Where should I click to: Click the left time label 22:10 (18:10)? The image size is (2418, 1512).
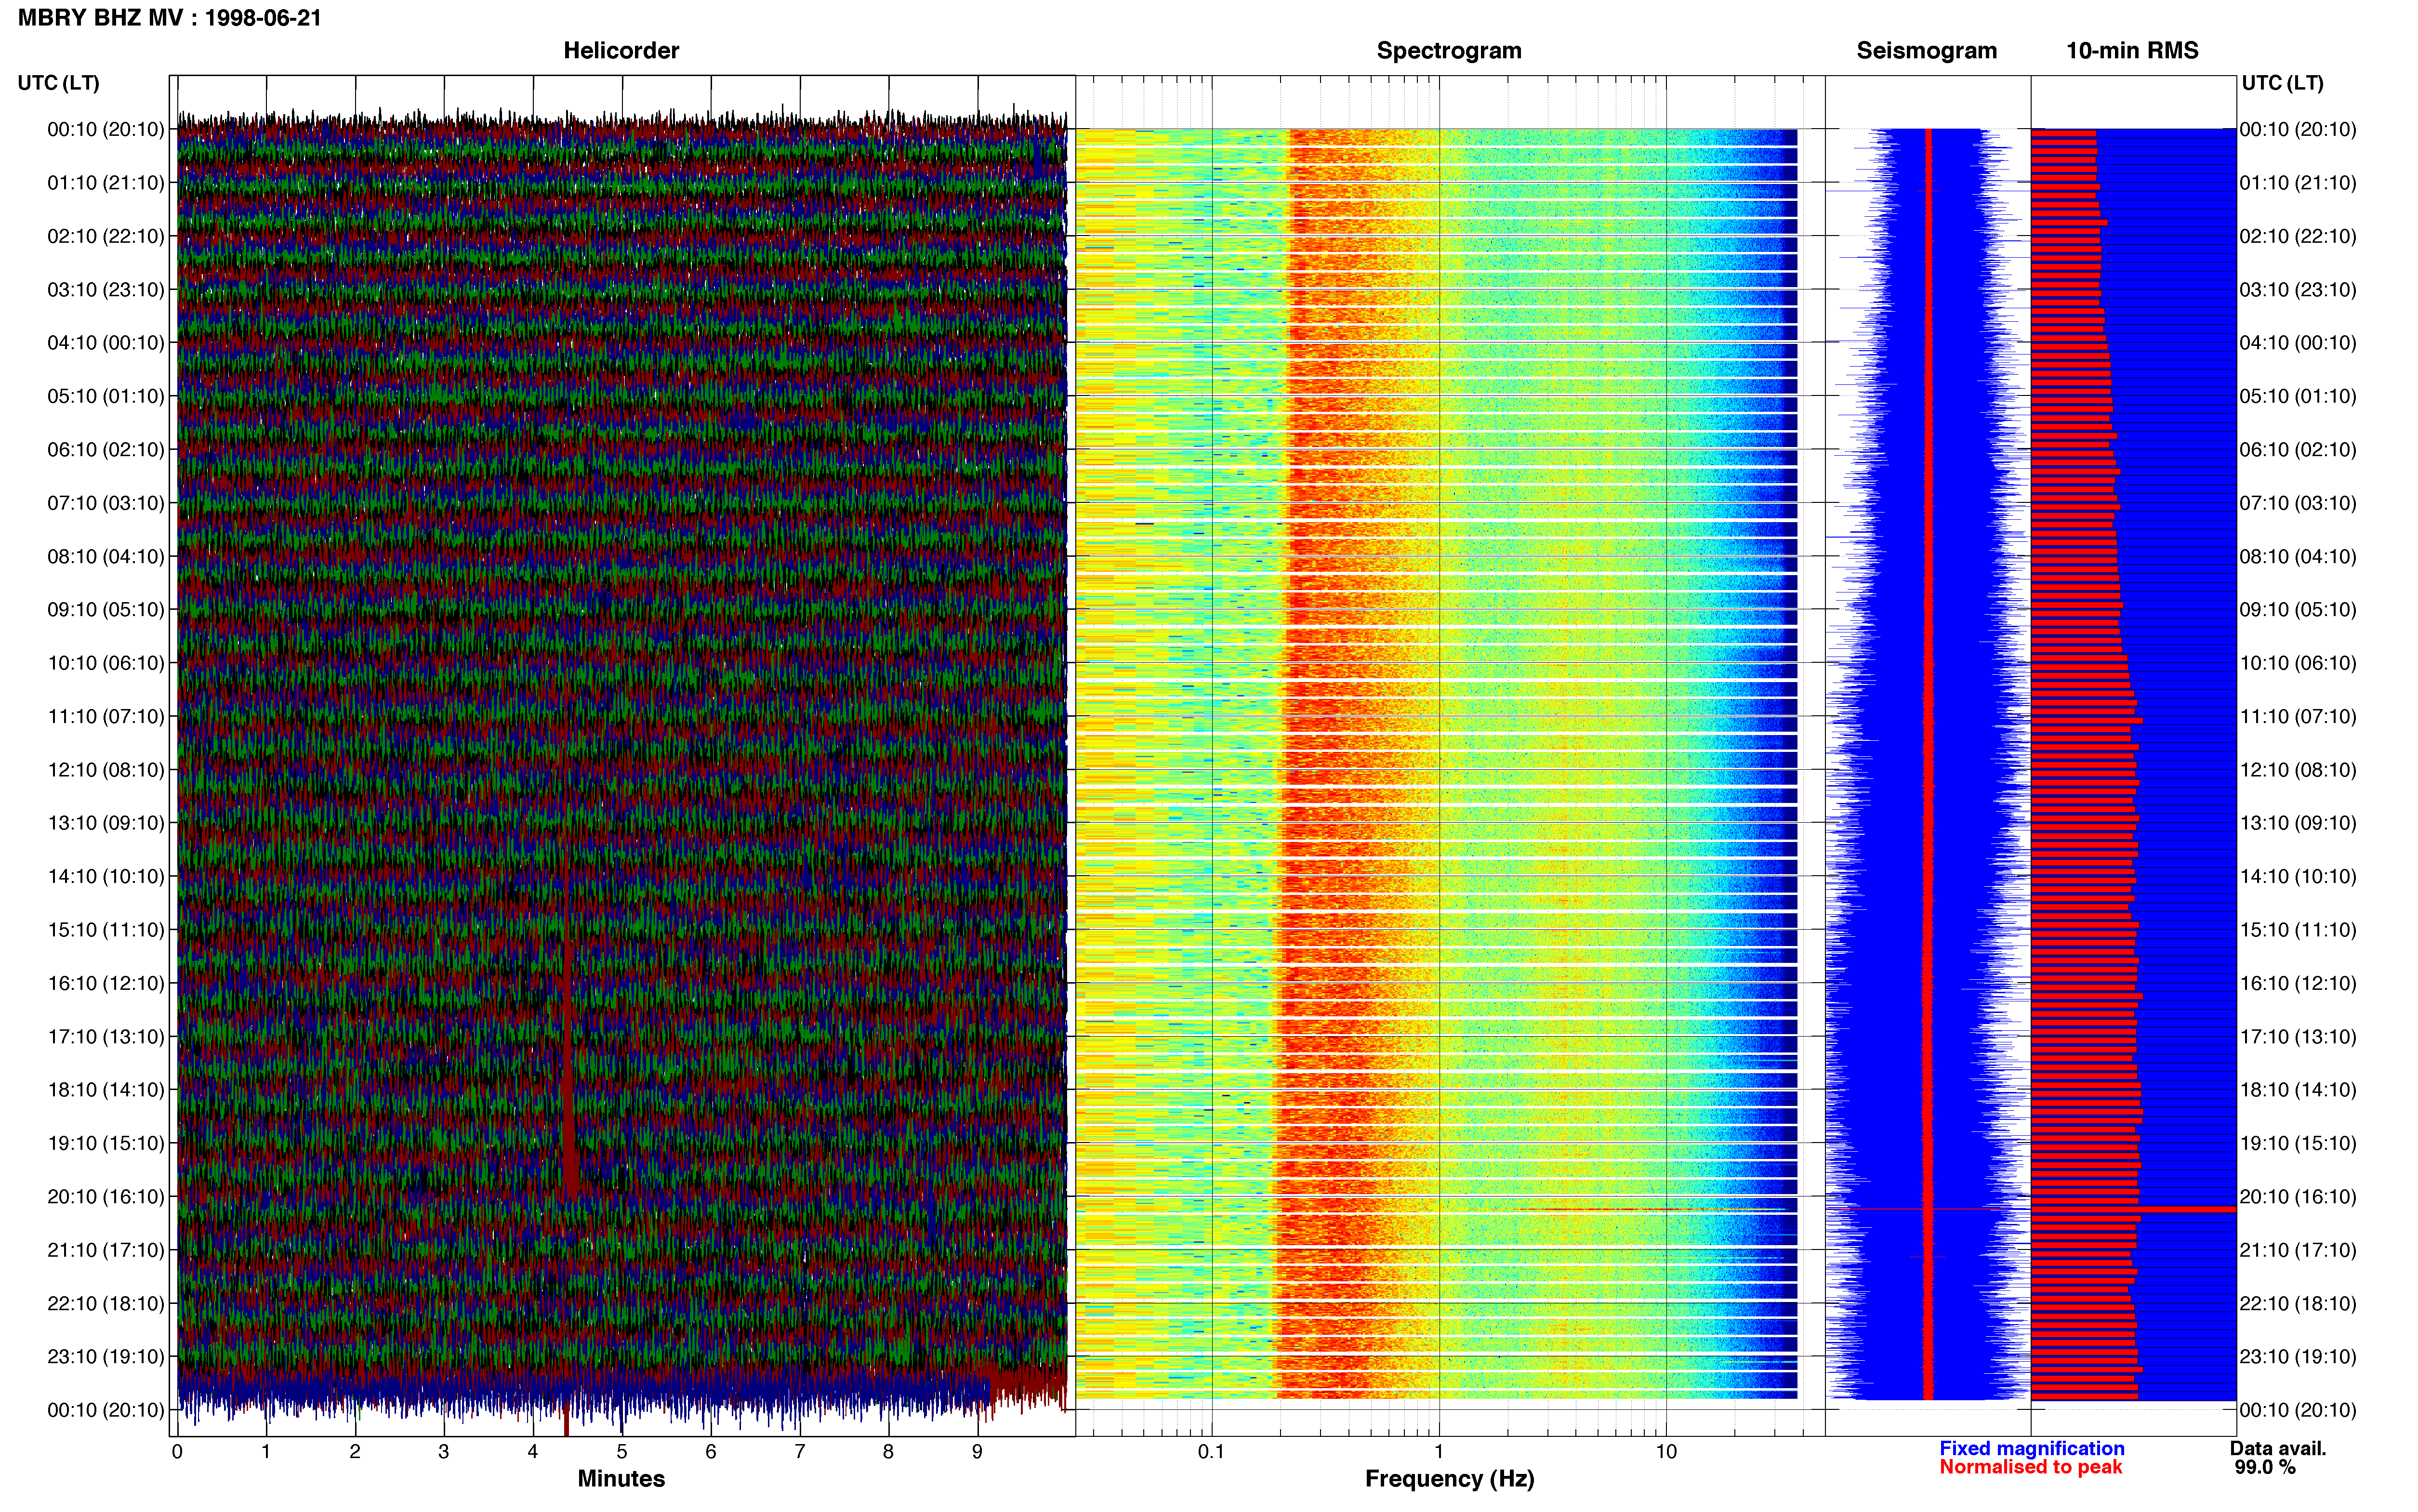(106, 1303)
